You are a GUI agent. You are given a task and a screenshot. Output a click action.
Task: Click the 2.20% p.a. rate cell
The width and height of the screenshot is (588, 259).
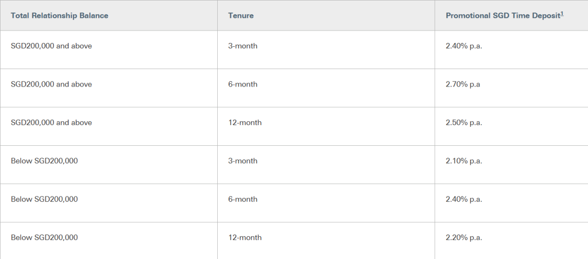click(x=464, y=238)
